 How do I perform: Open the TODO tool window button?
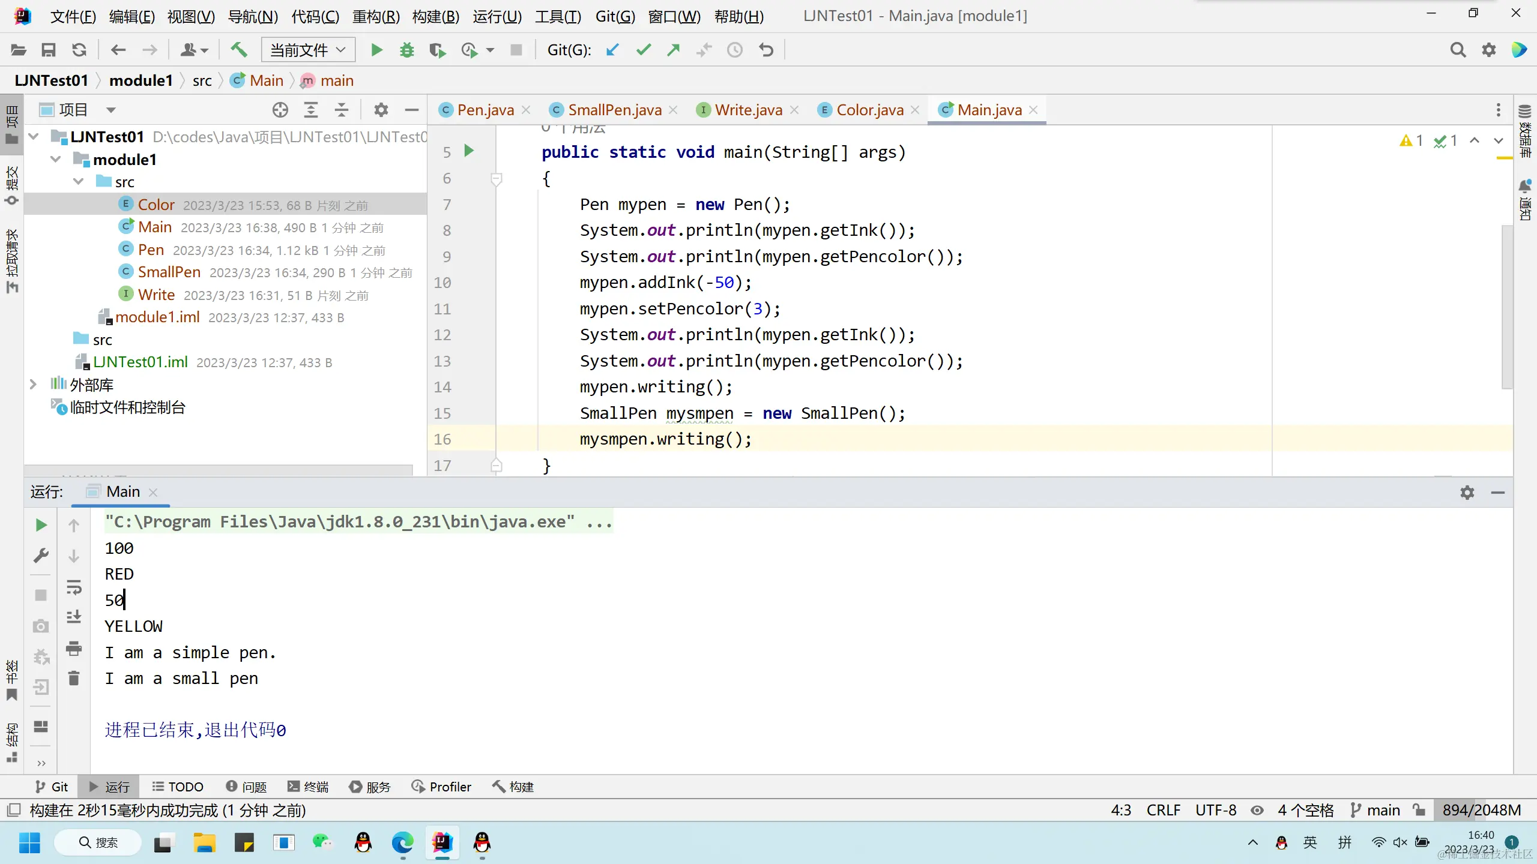pos(178,787)
